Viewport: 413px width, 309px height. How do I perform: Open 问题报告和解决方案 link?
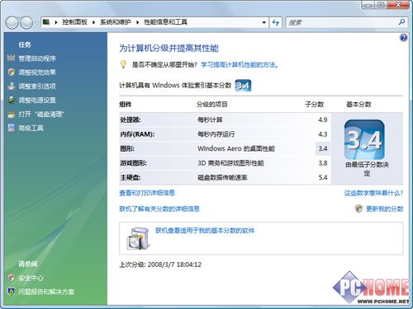pos(46,292)
